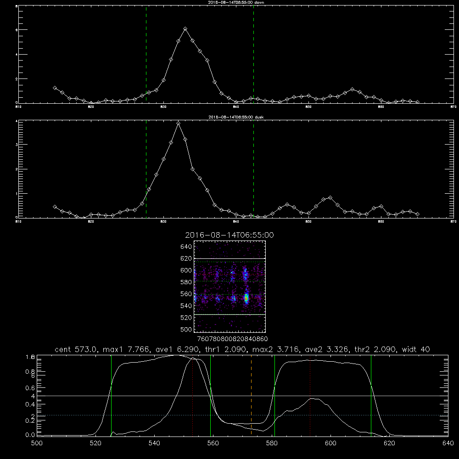Viewport: 459px width, 459px height.
Task: Click the spectral image y-axis label '560'
Action: click(186, 294)
